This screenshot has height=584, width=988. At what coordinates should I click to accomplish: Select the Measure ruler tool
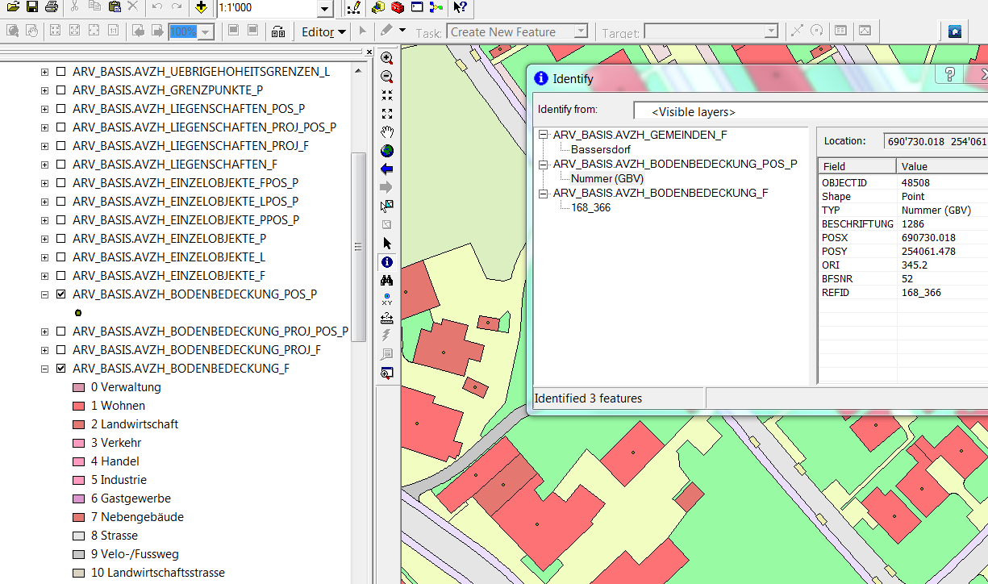click(x=387, y=318)
